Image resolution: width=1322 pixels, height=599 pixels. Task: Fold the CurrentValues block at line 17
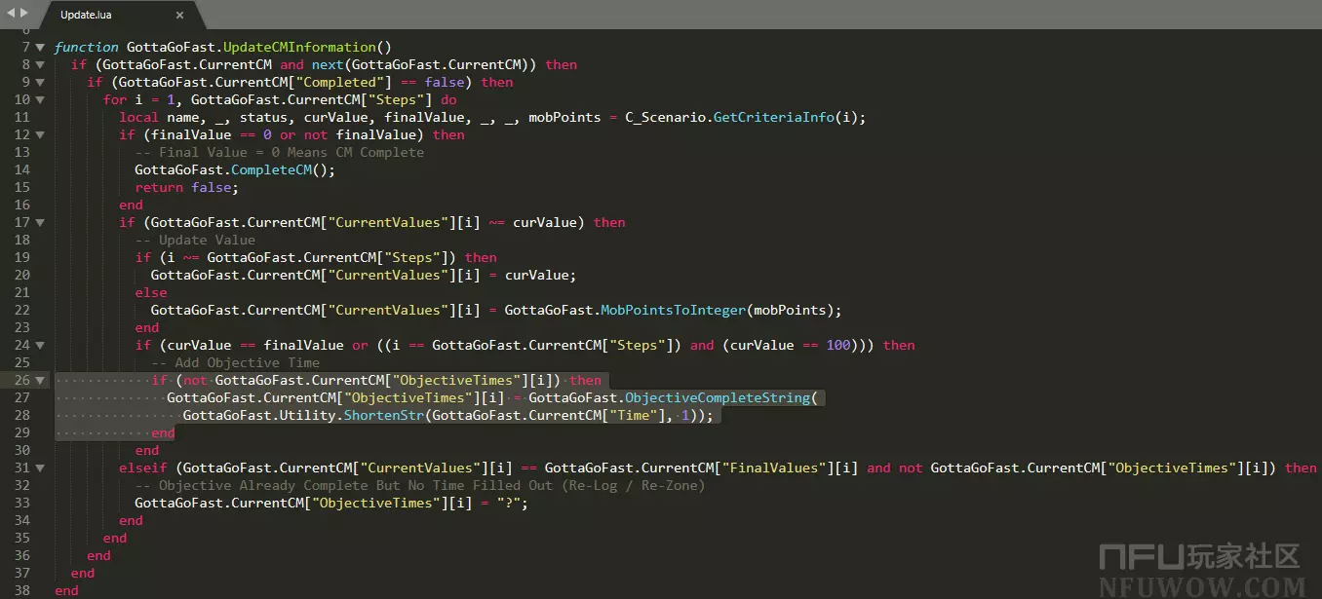coord(40,223)
